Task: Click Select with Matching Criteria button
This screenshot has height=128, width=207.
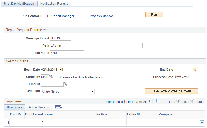Action: point(171,91)
